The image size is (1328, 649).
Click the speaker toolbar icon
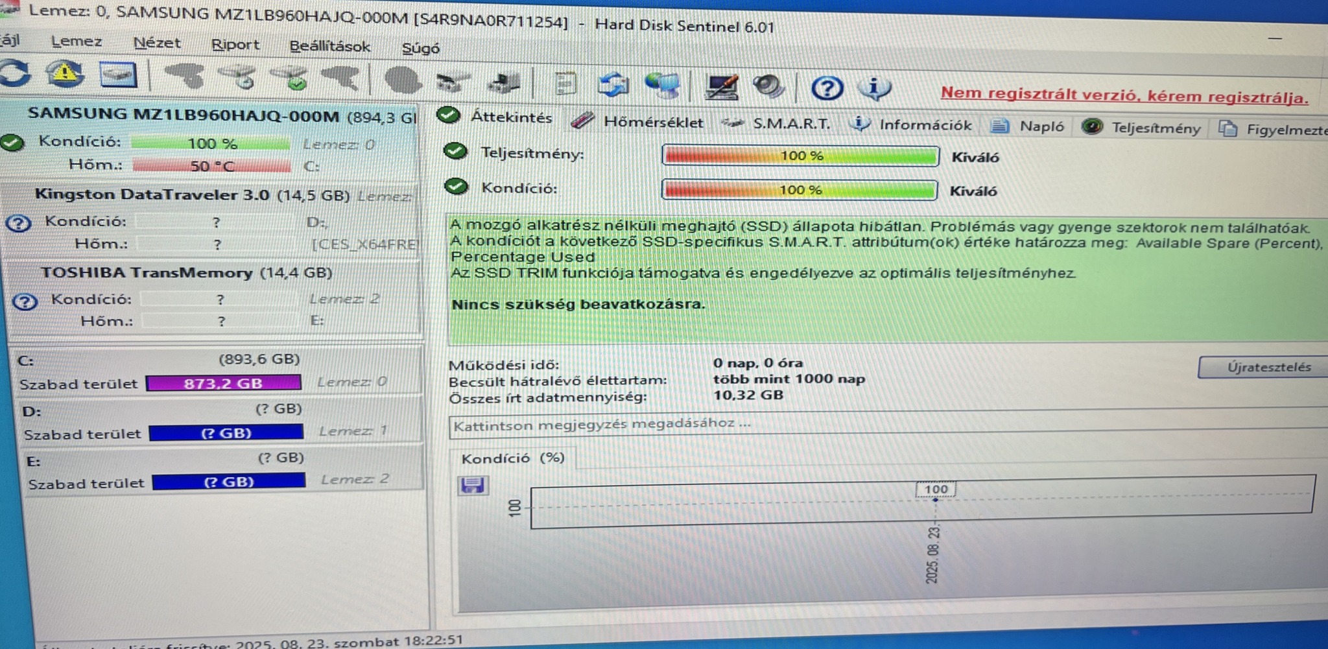point(768,87)
